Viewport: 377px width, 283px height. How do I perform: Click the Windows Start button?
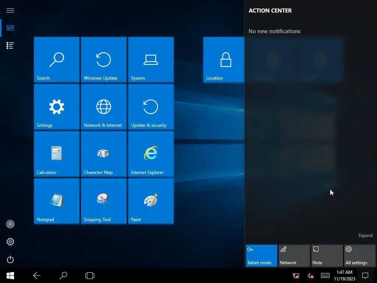(x=10, y=276)
